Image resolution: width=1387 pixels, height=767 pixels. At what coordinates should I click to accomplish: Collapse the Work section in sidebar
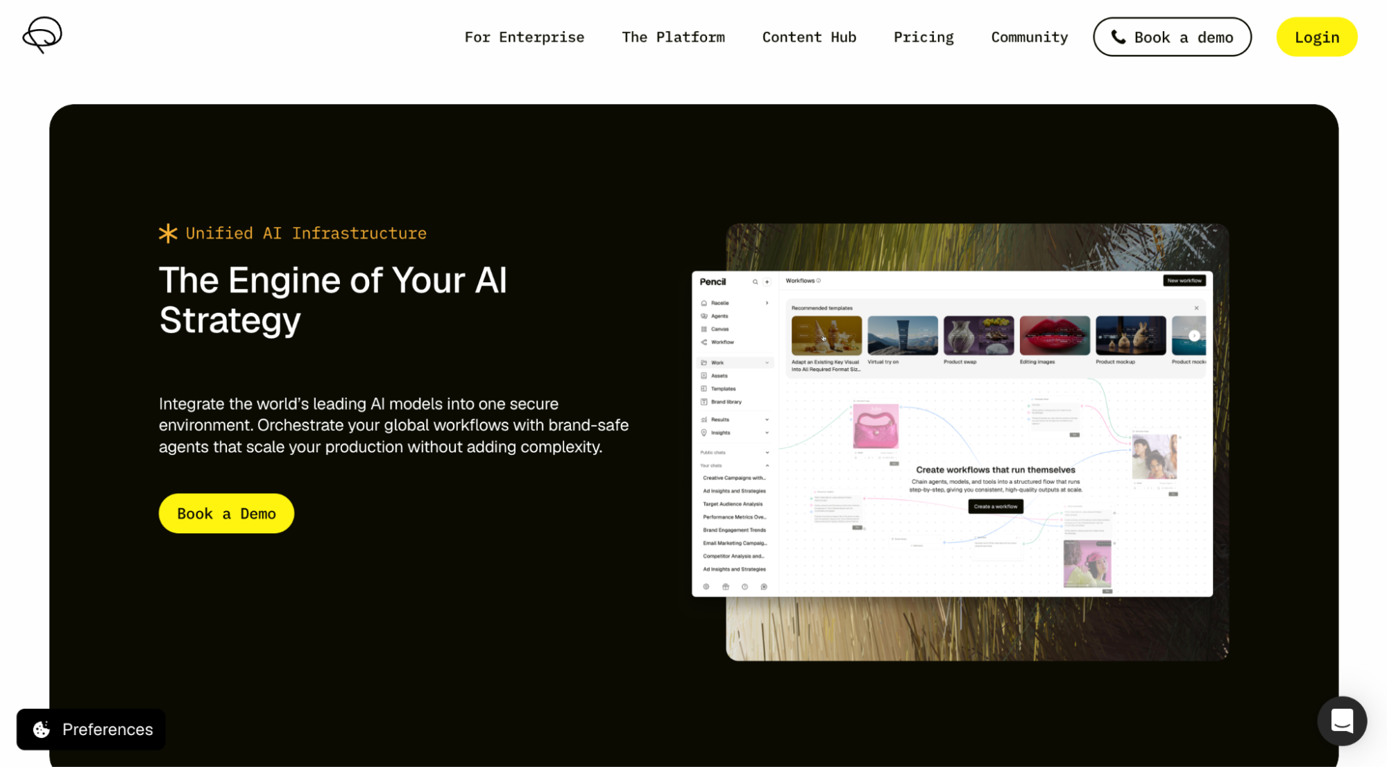(767, 363)
